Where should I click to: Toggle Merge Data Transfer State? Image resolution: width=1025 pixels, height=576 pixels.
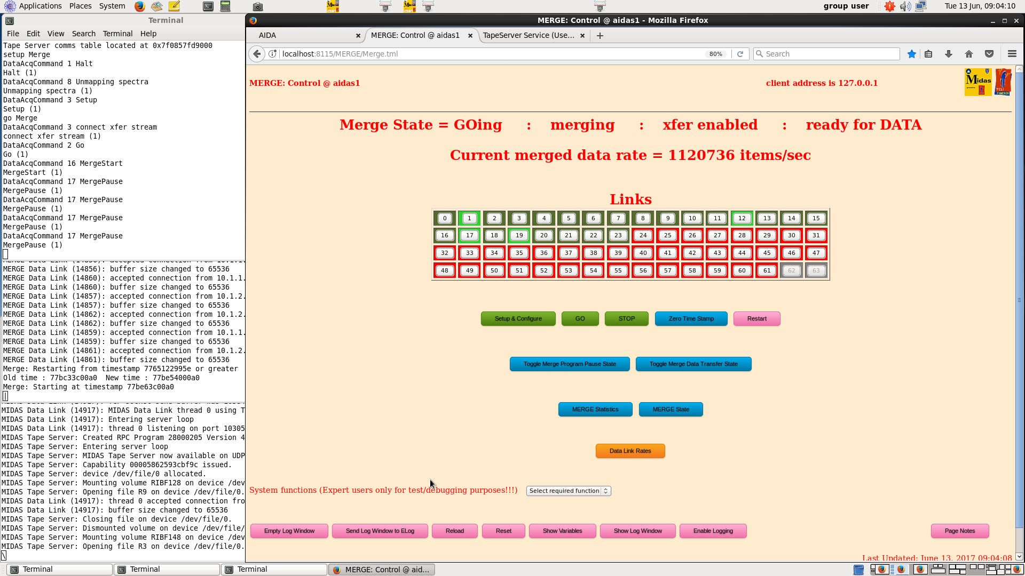point(693,364)
